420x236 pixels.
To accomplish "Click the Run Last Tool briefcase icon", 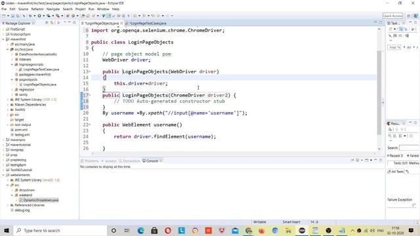I will pyautogui.click(x=57, y=16).
